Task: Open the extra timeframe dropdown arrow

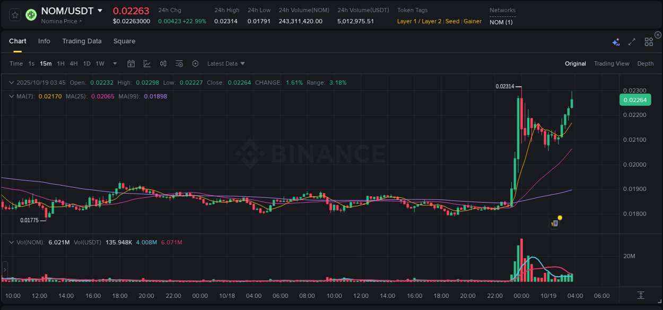Action: tap(114, 63)
